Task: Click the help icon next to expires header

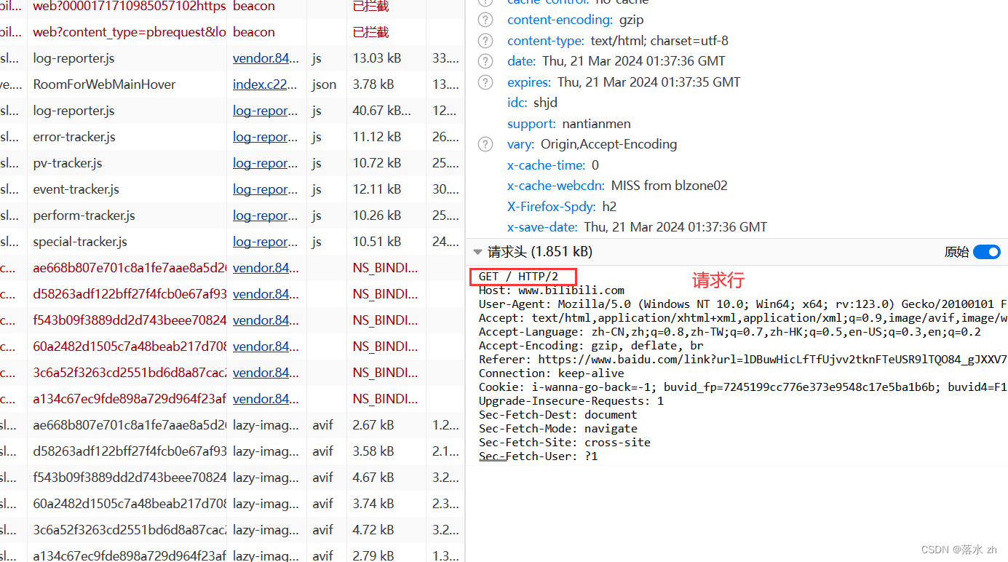Action: click(485, 82)
